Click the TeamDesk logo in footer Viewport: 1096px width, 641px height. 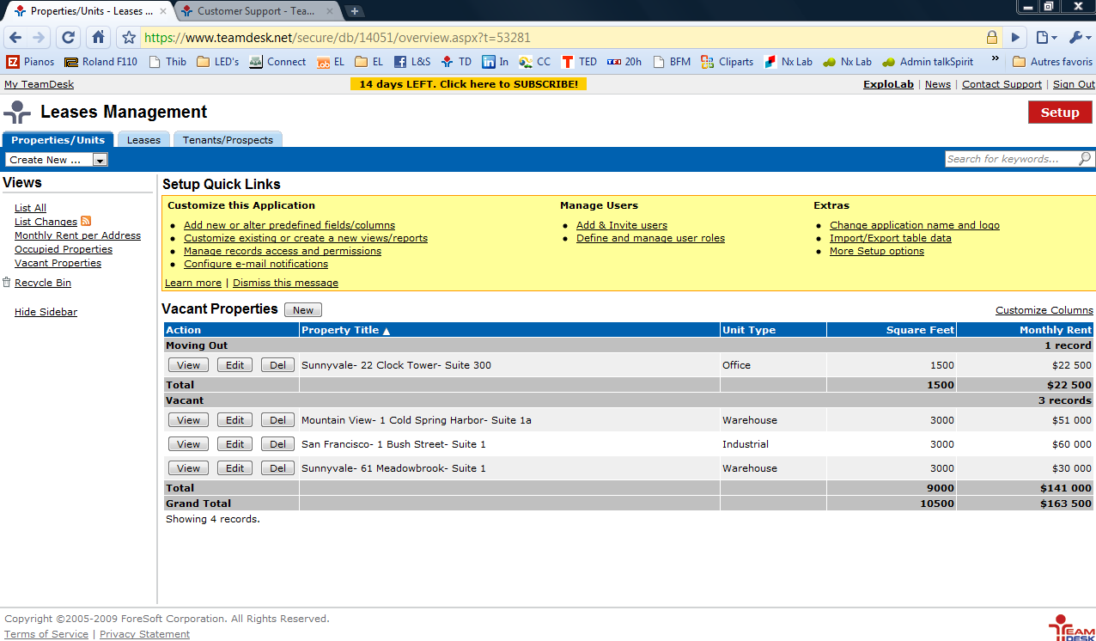click(1070, 627)
